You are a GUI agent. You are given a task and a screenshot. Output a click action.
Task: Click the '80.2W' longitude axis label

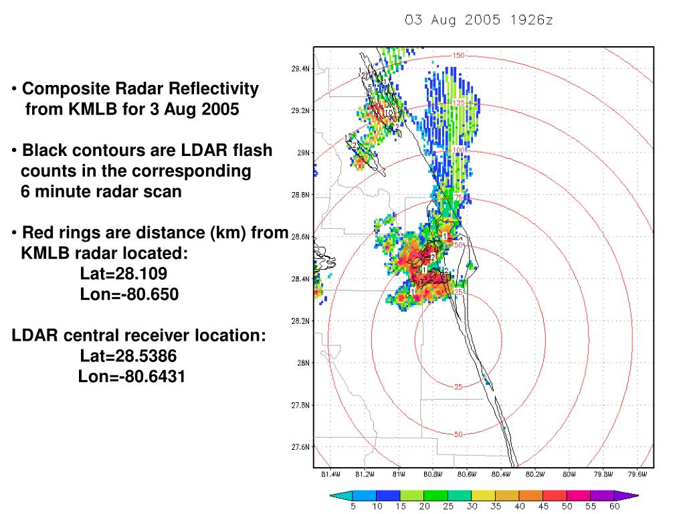pyautogui.click(x=534, y=475)
